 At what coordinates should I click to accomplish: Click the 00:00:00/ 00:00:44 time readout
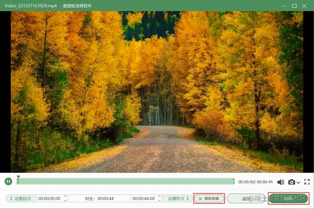click(x=255, y=182)
